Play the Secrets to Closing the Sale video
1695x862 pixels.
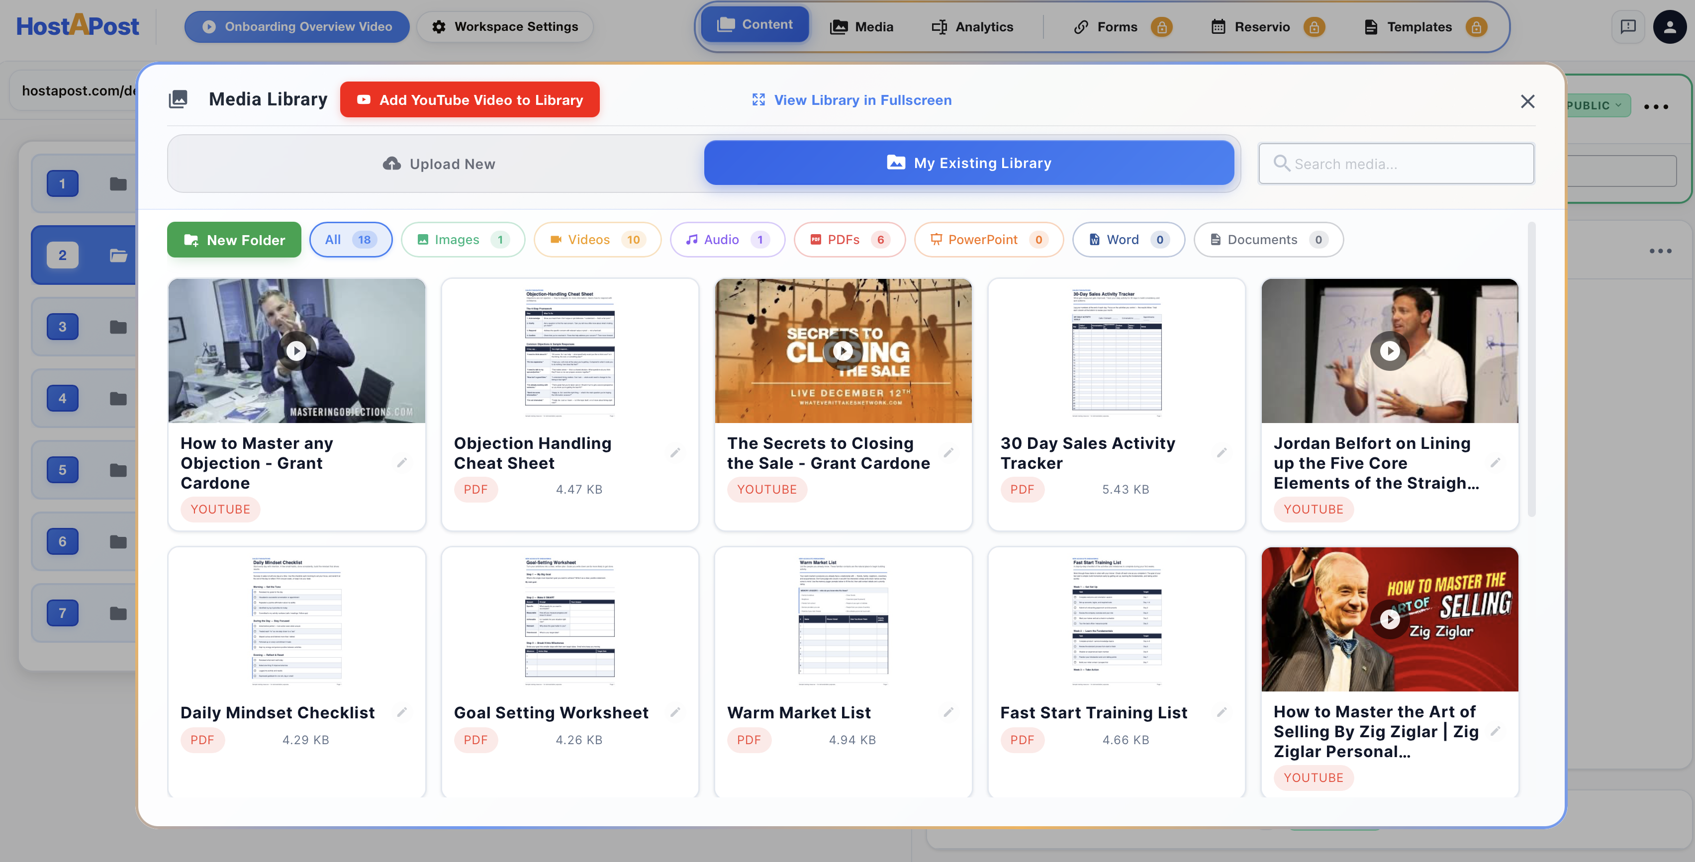click(843, 350)
